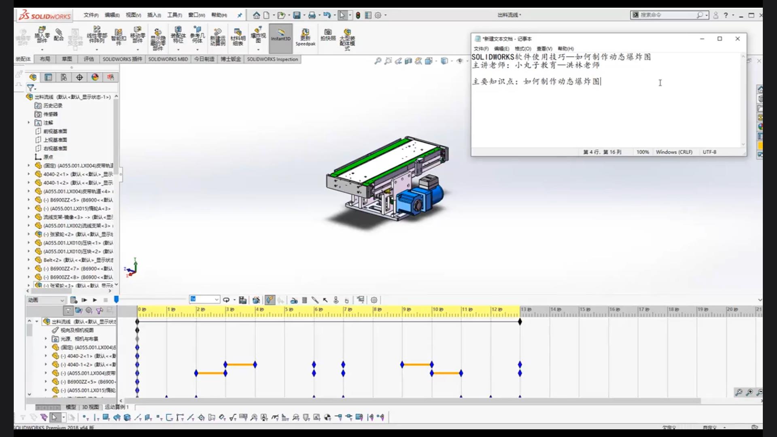Open ConfigurationManager tab icon

(x=64, y=77)
